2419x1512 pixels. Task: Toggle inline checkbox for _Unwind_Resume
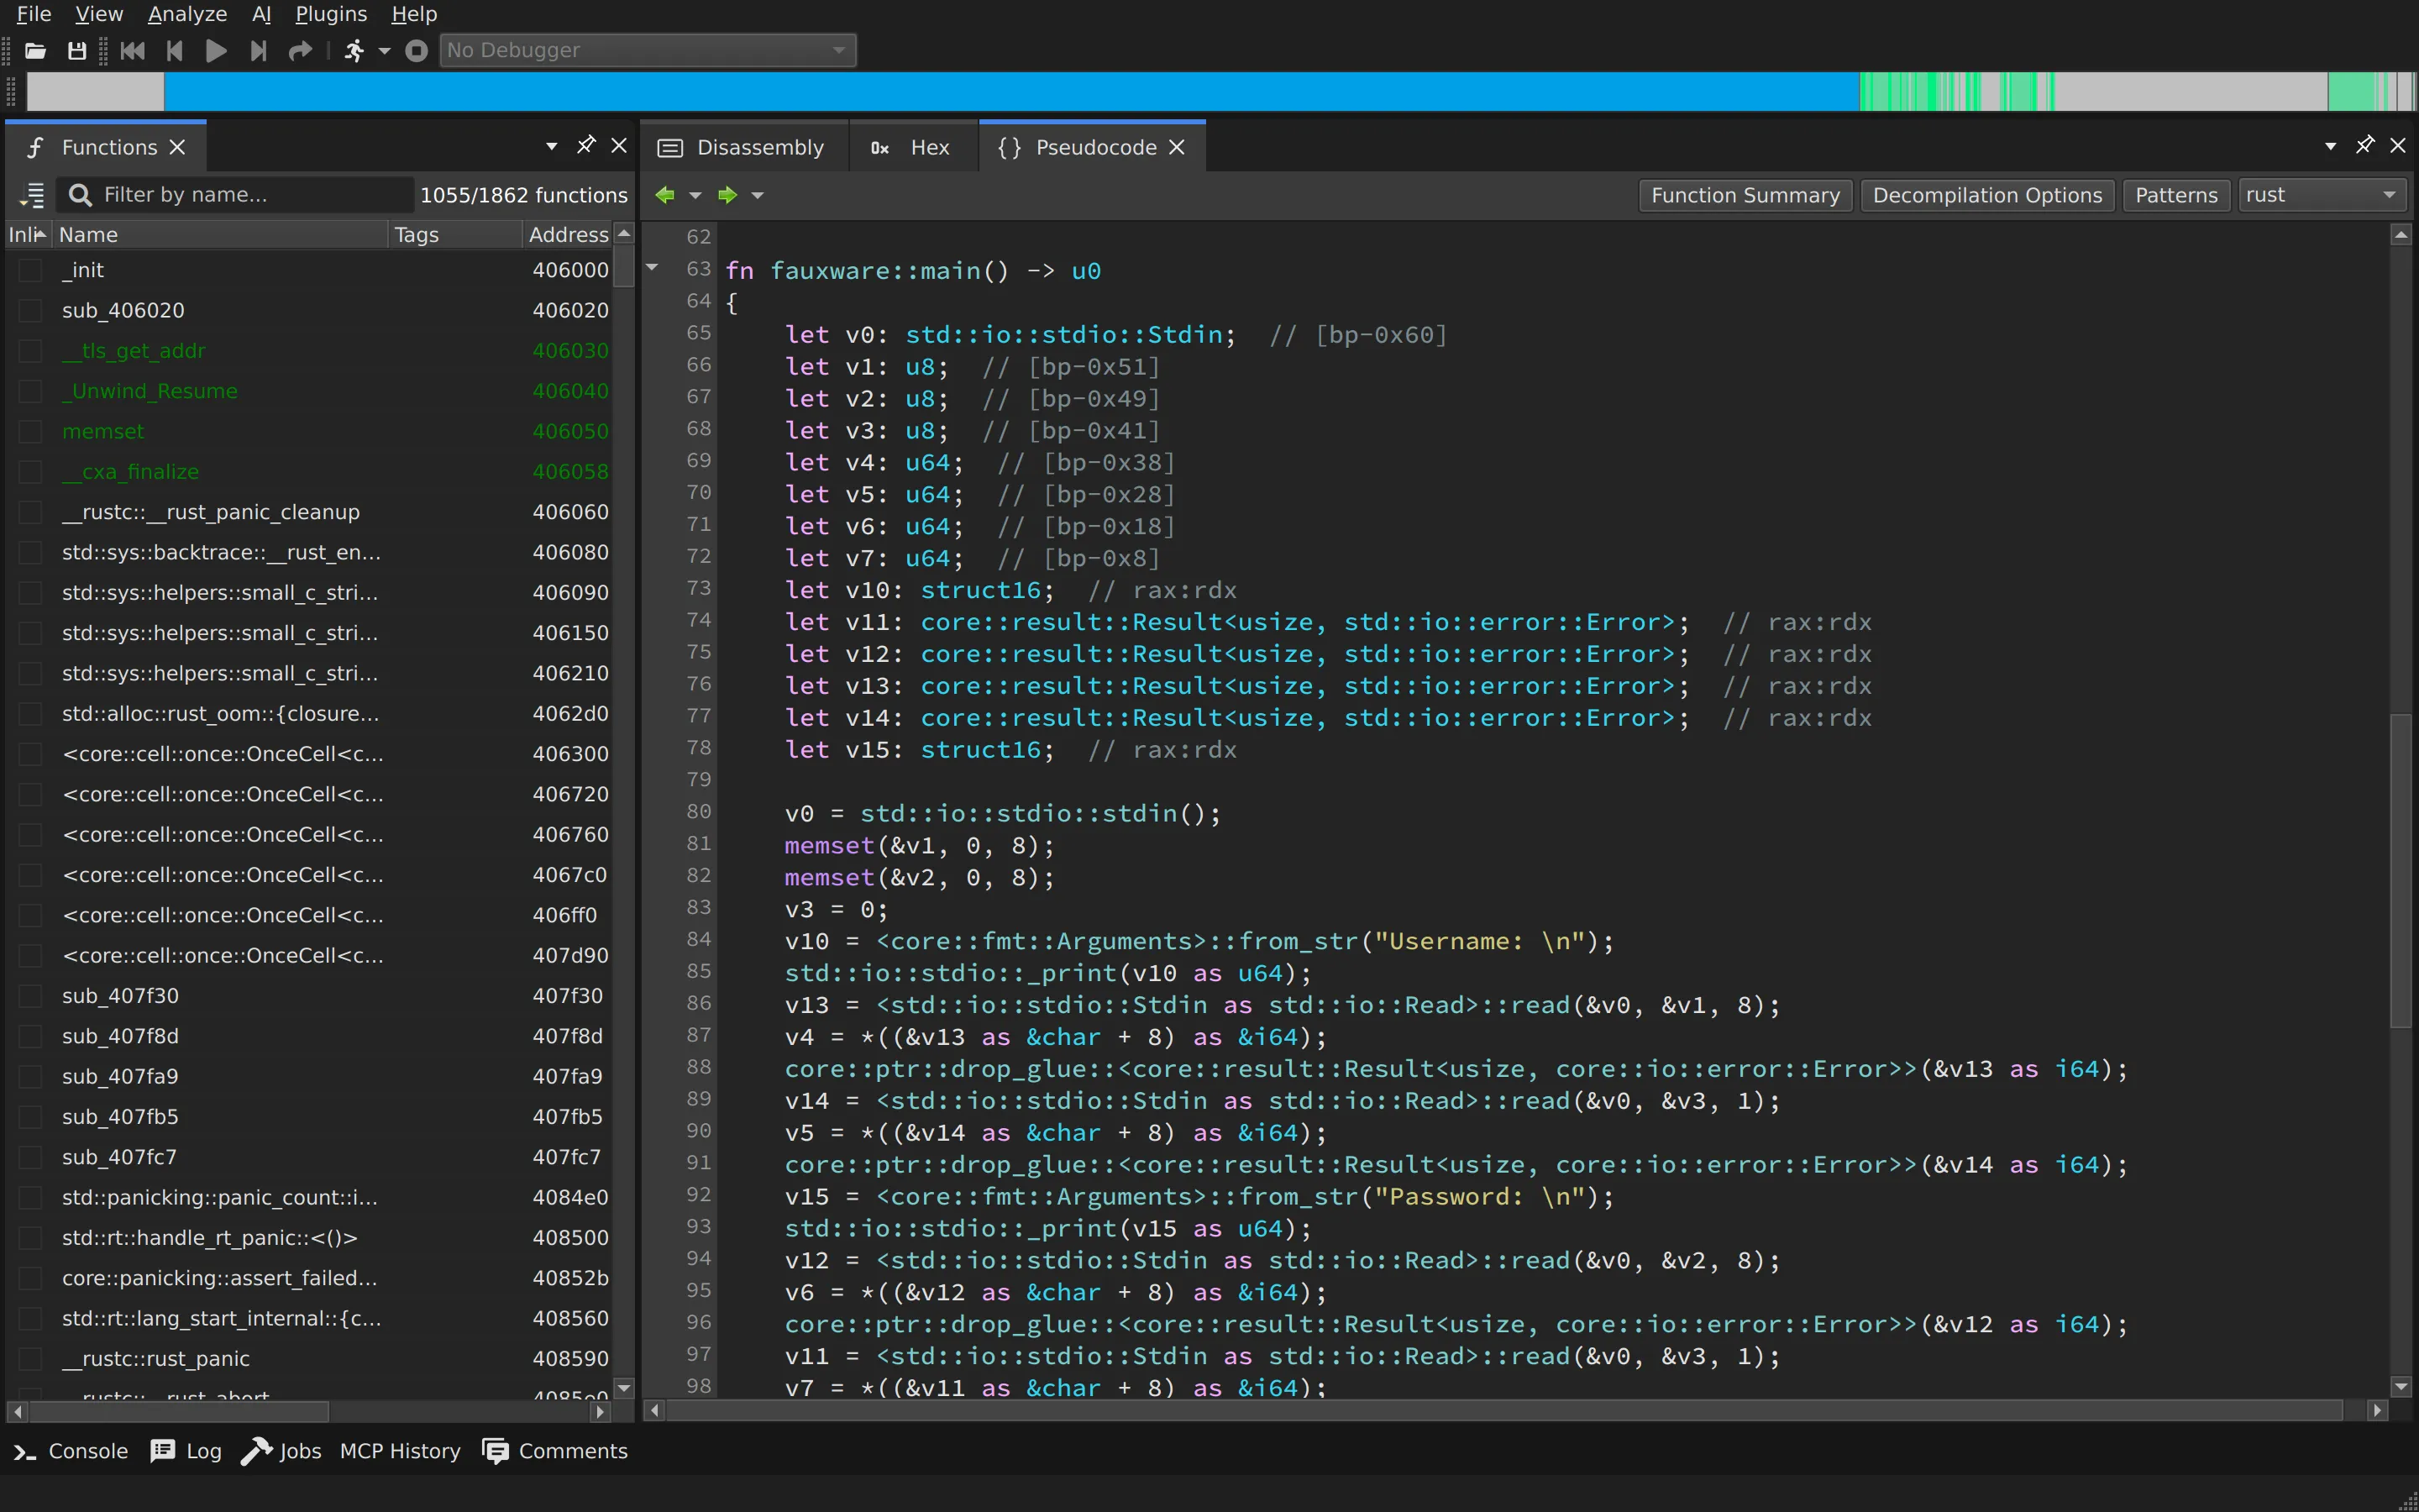point(31,391)
